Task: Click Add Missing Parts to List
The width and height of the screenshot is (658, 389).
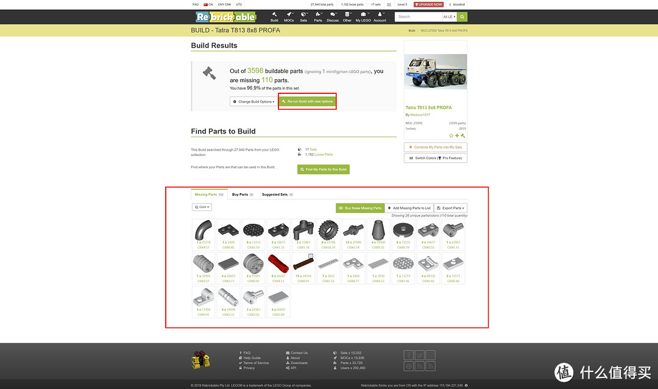Action: 409,208
